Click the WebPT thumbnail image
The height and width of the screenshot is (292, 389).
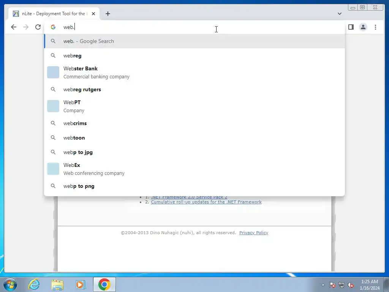click(x=53, y=106)
